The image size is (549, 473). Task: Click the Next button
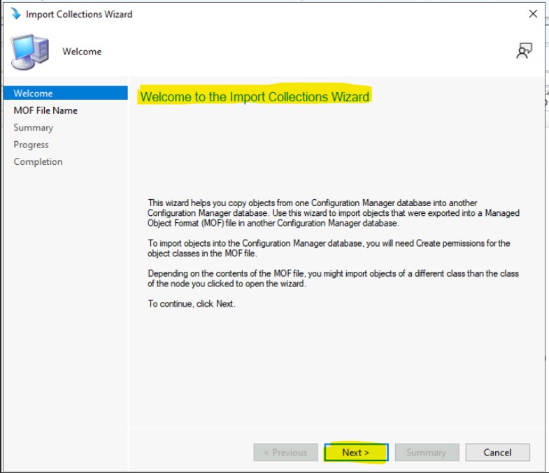(x=356, y=452)
